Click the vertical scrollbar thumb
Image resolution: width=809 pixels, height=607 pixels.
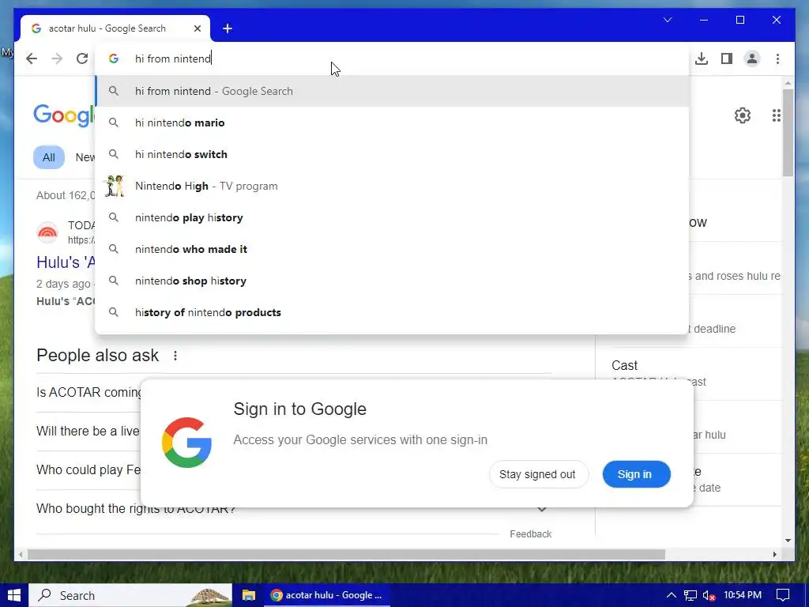[x=788, y=133]
